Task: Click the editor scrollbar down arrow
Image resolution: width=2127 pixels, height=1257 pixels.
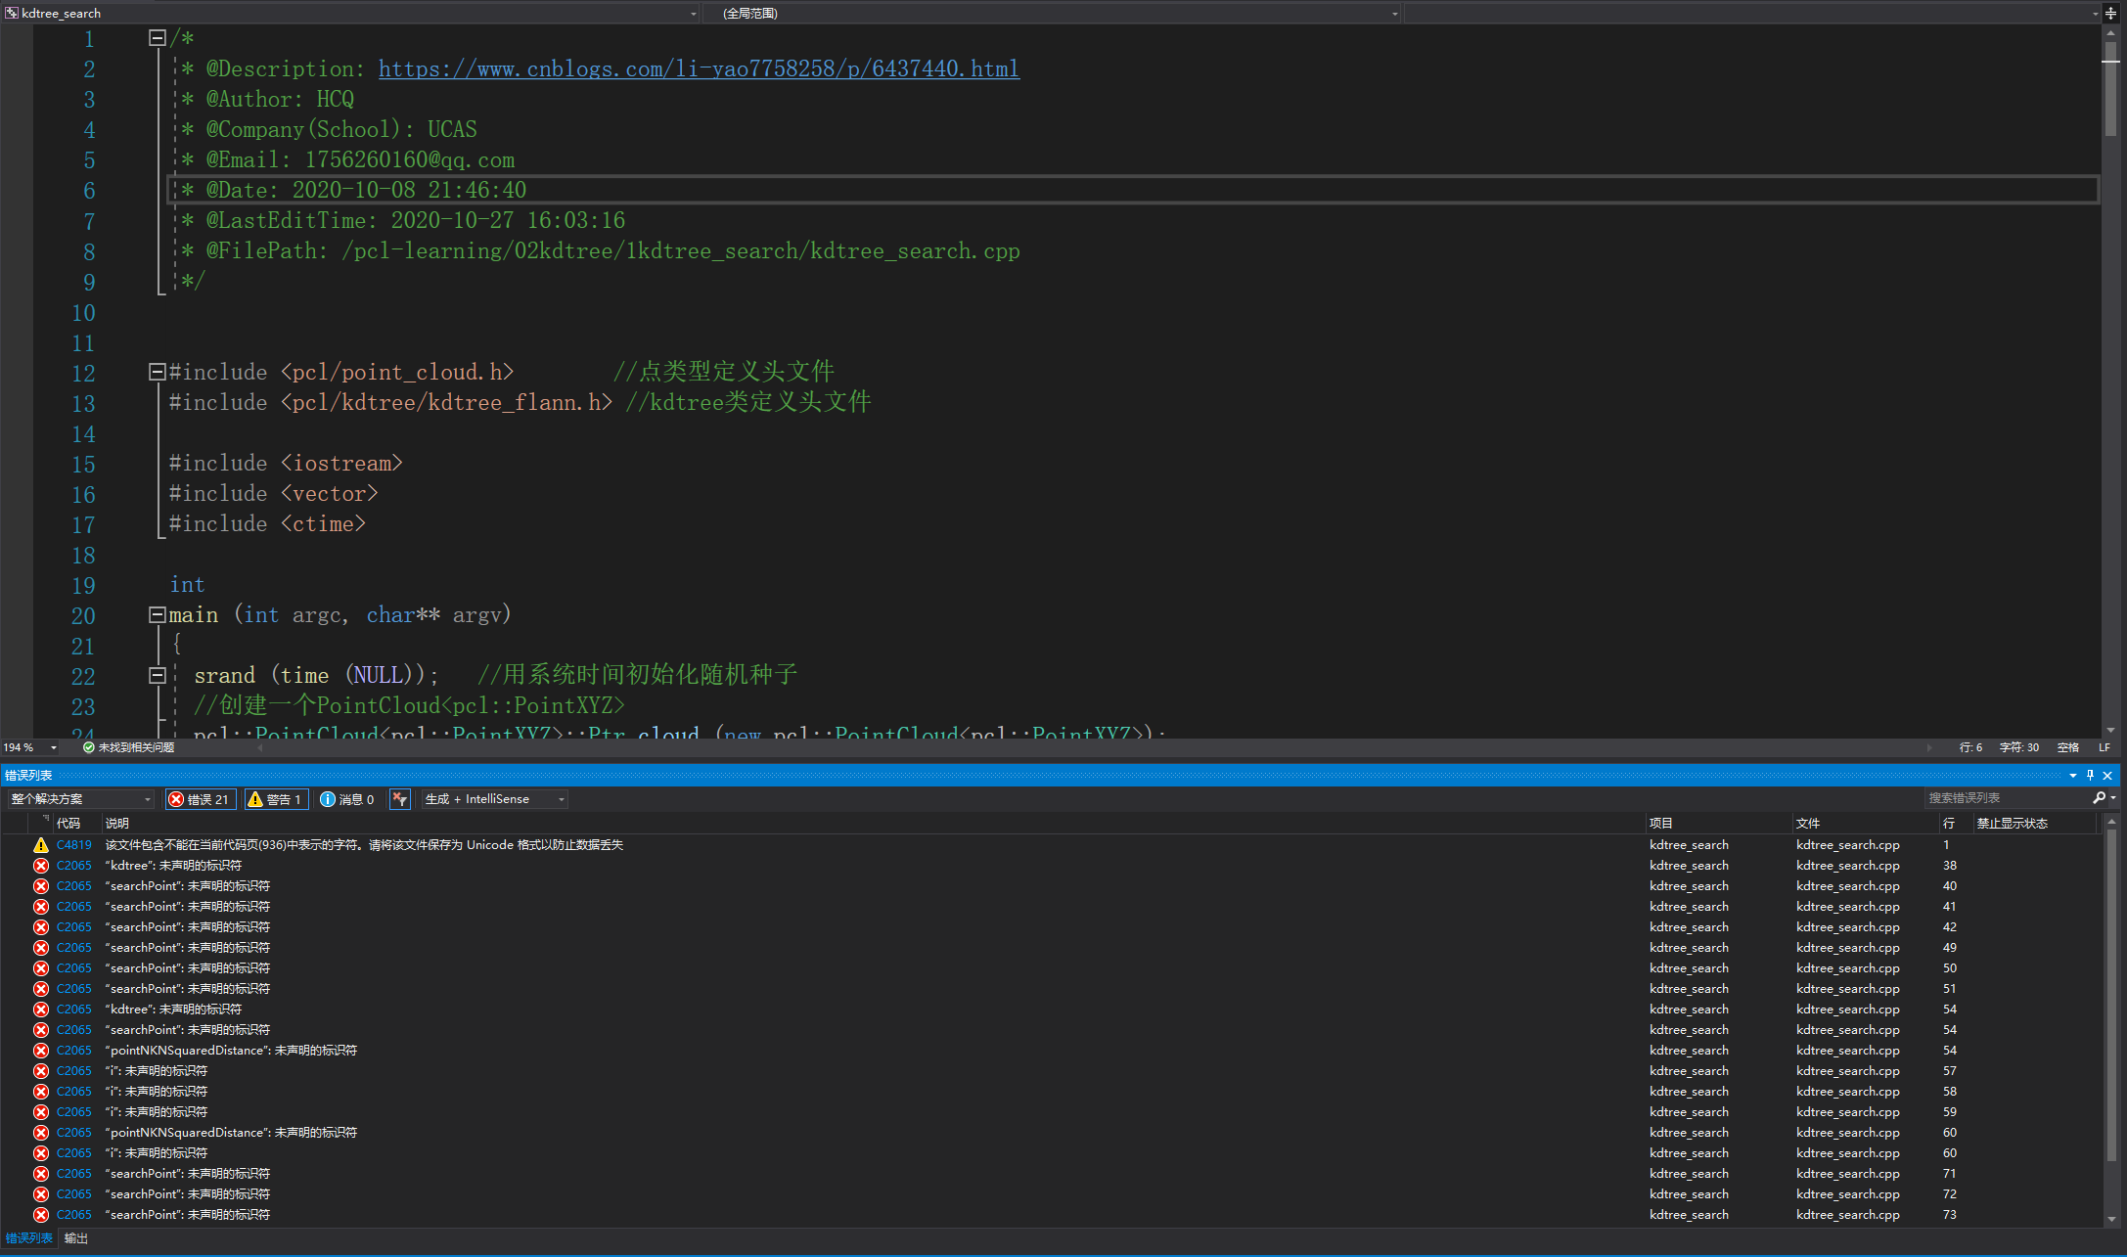Action: click(2111, 730)
